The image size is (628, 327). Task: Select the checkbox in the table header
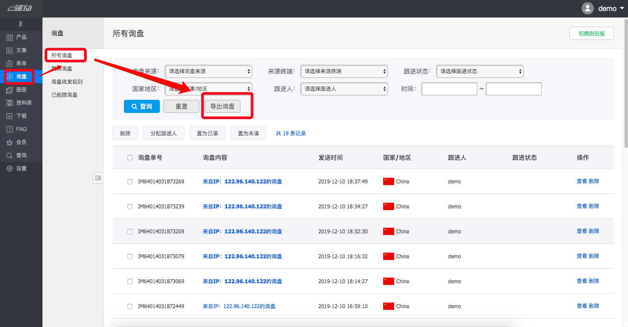(130, 157)
